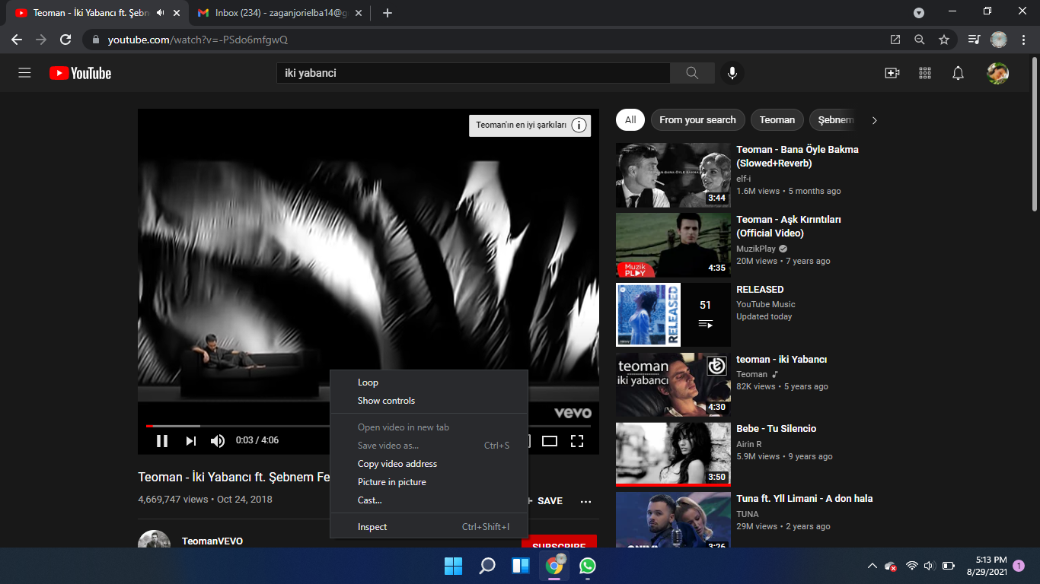This screenshot has width=1040, height=584.
Task: Click the YouTube search field
Action: [473, 73]
